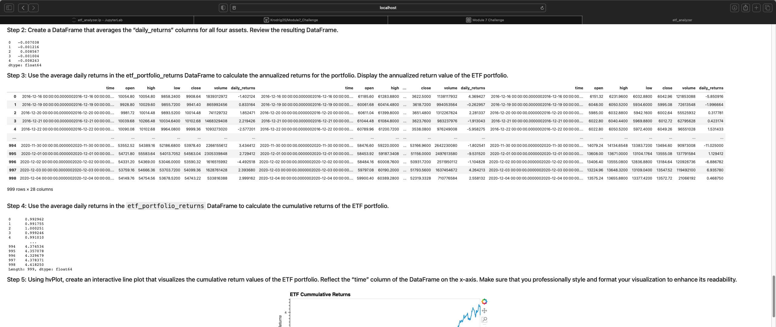The image size is (776, 327).
Task: Select the etf_analyzer.ip JupyterLab tab
Action: [100, 20]
